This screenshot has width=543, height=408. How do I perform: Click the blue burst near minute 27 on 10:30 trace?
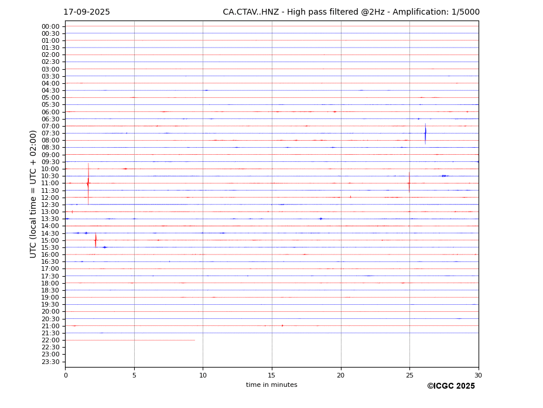point(445,176)
